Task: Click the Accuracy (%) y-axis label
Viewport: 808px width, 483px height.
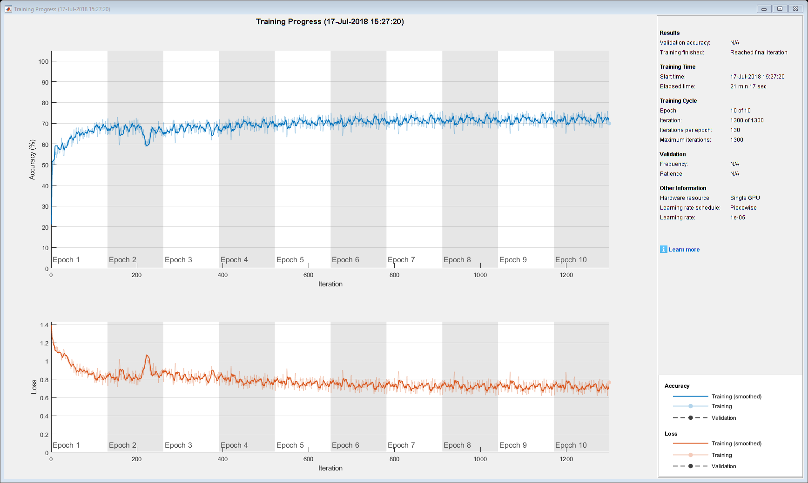Action: 32,159
